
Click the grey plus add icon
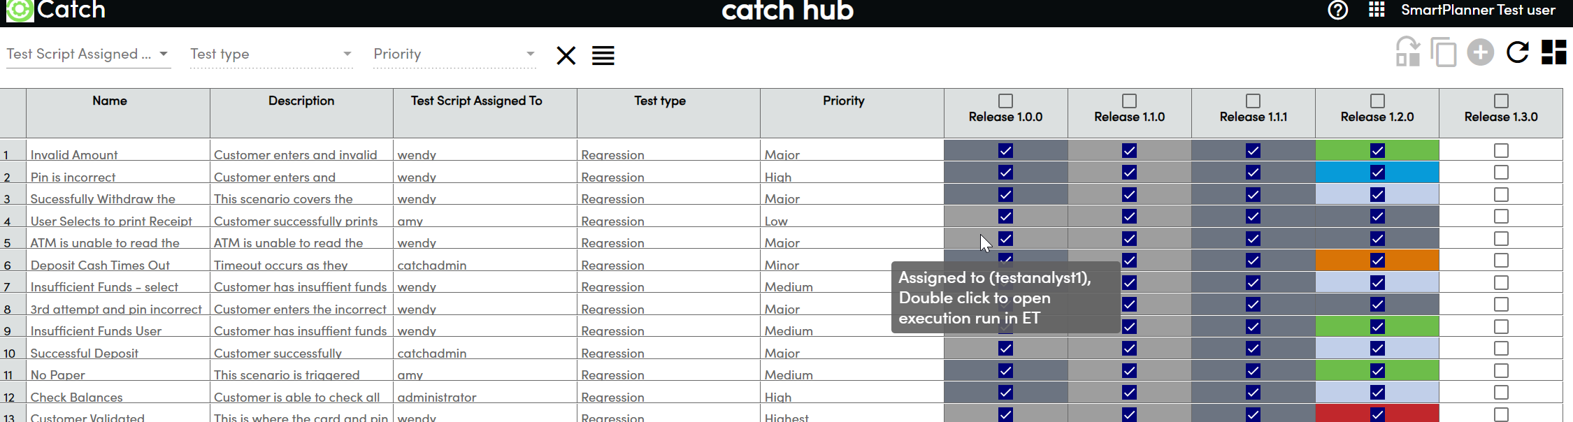click(1480, 52)
